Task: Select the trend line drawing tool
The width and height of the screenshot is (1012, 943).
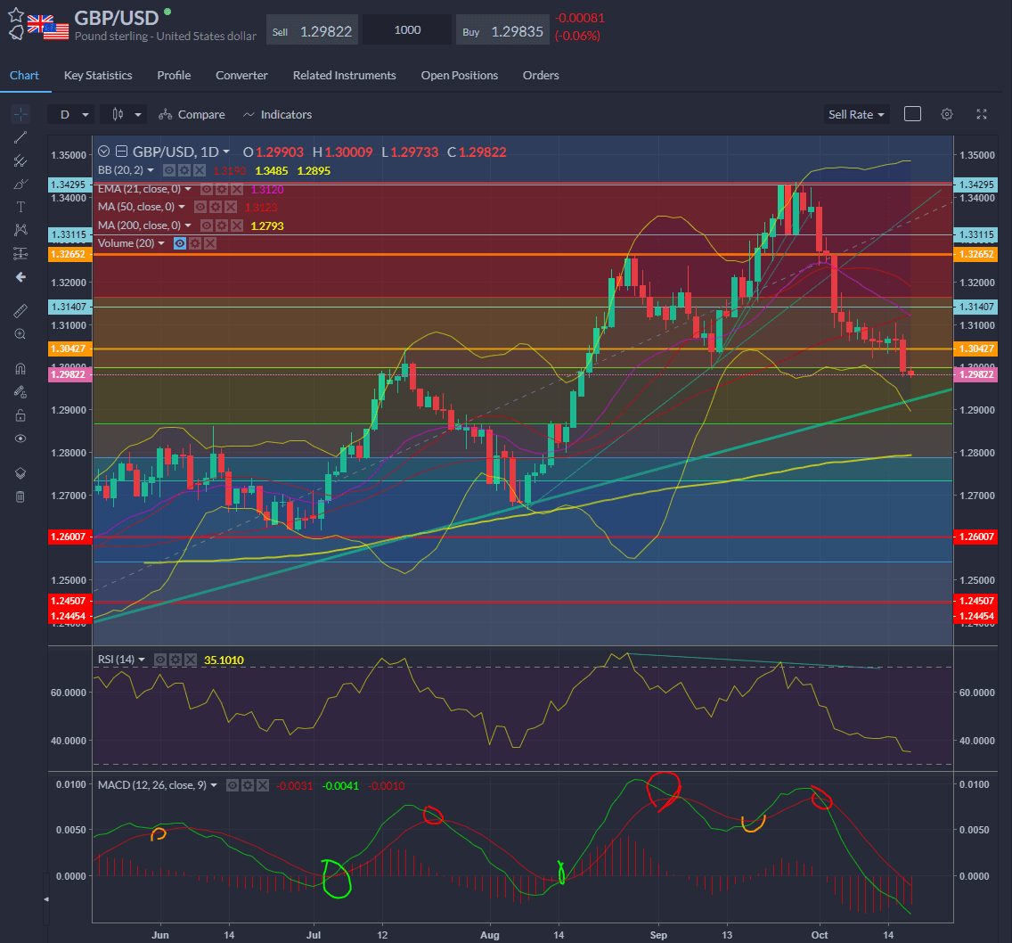Action: [x=20, y=137]
